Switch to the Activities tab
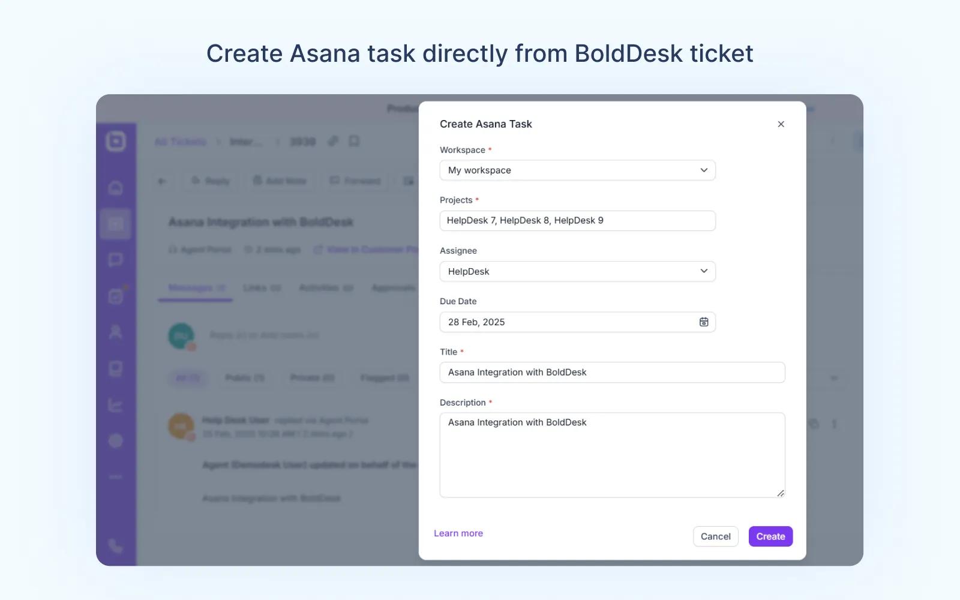Viewport: 960px width, 600px height. tap(326, 288)
